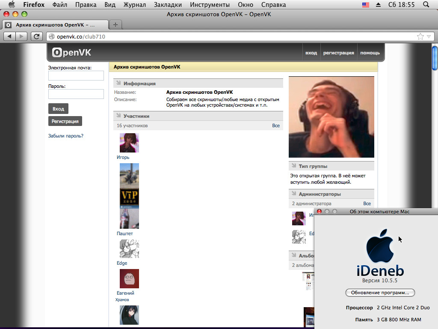This screenshot has height=329, width=438.
Task: Open Игорь's participant avatar
Action: [129, 143]
